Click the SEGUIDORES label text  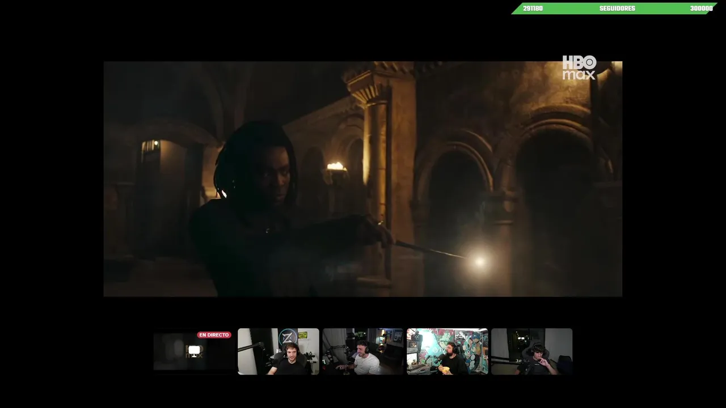pos(617,8)
